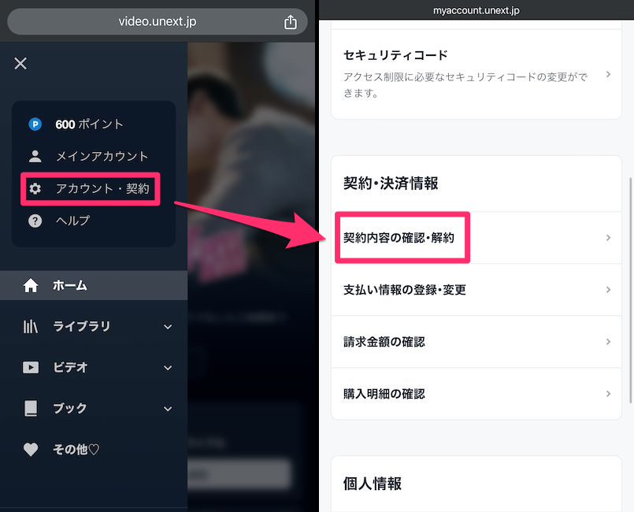Close the side menu with the X icon
The width and height of the screenshot is (634, 512).
(x=20, y=64)
